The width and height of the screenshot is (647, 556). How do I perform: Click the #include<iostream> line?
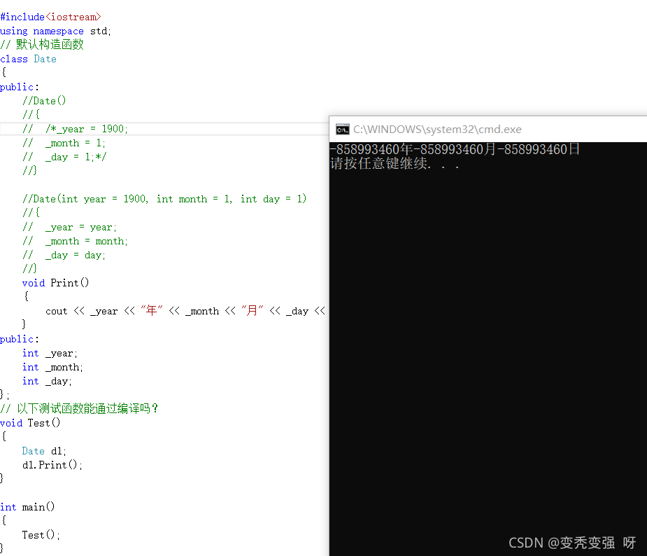tap(50, 17)
